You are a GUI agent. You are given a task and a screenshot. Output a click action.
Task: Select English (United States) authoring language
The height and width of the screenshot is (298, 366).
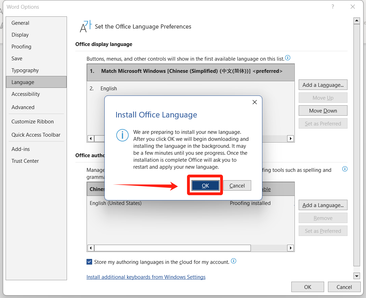tap(115, 203)
